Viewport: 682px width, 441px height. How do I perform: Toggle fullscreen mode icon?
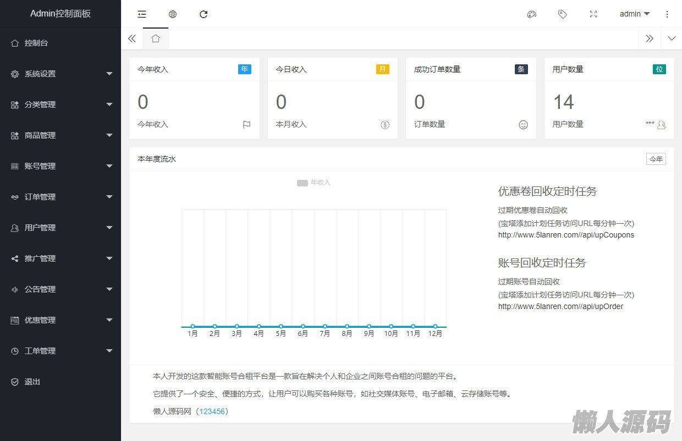pos(593,14)
